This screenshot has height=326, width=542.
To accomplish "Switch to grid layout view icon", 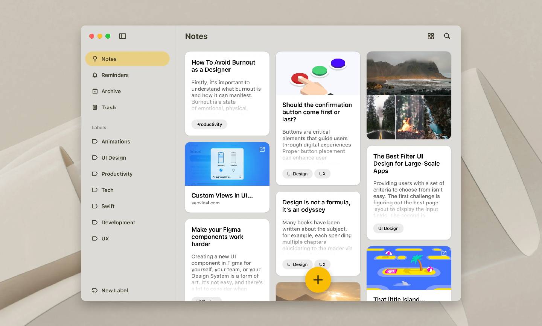I will 431,36.
